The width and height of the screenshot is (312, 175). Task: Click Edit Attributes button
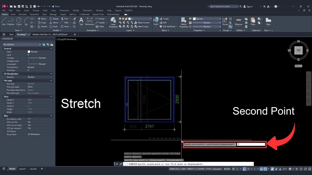point(169,26)
